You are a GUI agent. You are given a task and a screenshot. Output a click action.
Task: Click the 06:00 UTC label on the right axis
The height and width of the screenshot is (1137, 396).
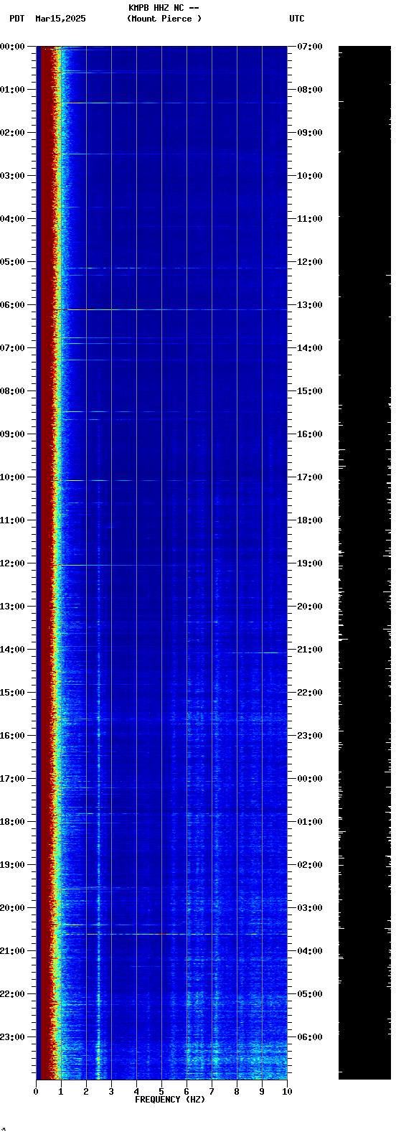tap(310, 1037)
